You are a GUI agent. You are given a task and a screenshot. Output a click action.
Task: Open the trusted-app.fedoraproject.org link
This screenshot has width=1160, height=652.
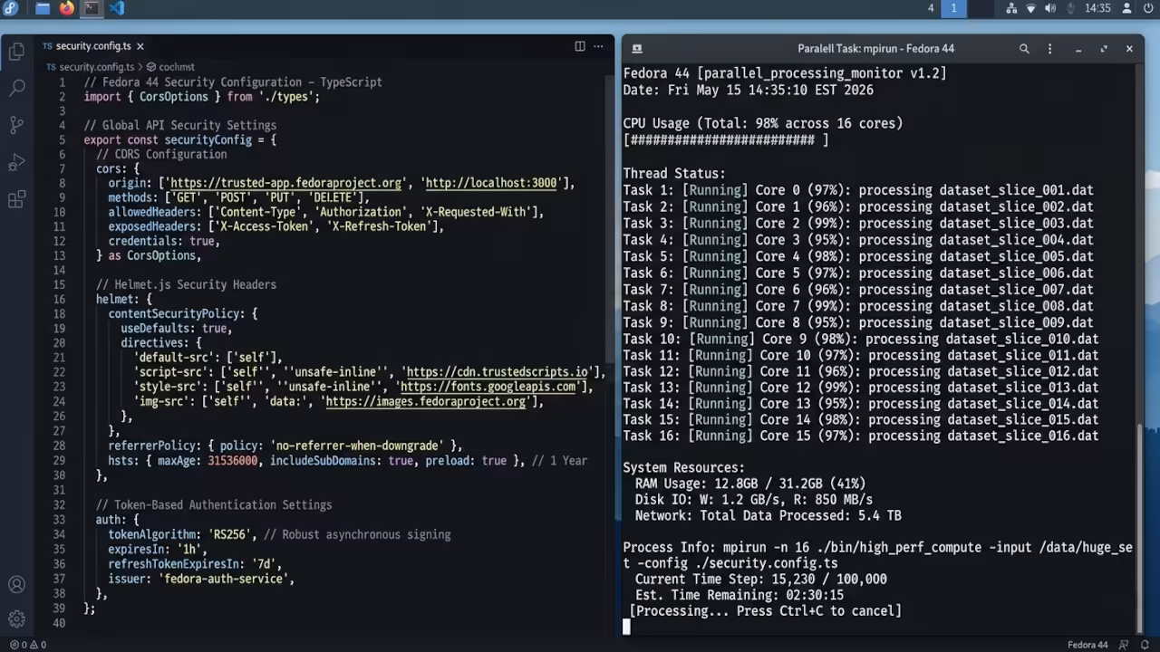pos(285,183)
